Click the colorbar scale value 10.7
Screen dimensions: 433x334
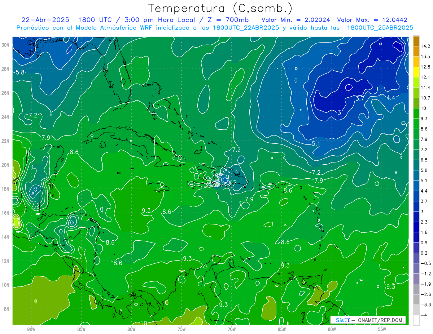(425, 98)
